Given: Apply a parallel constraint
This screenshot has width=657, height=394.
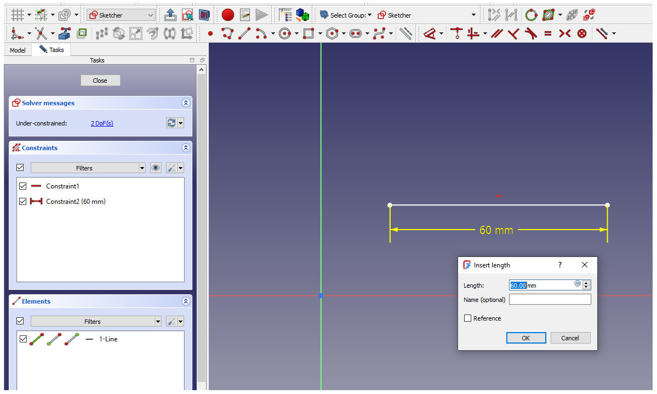Looking at the screenshot, I should [x=496, y=33].
